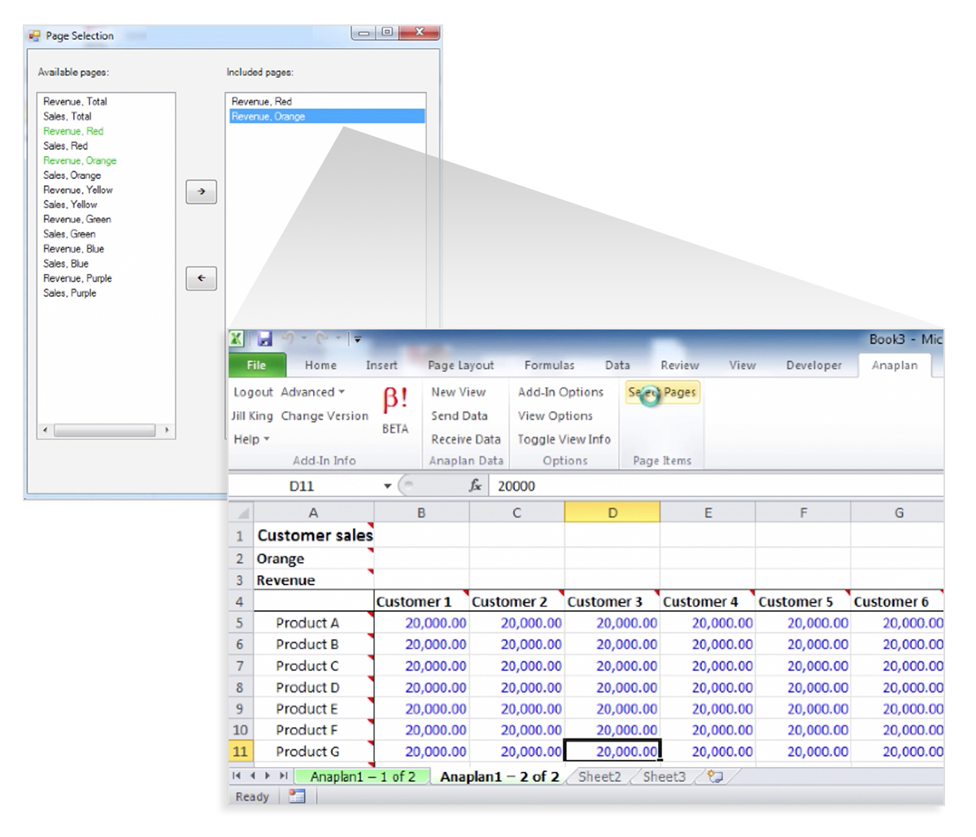Click the Undo arrow in Quick Access Toolbar

288,339
